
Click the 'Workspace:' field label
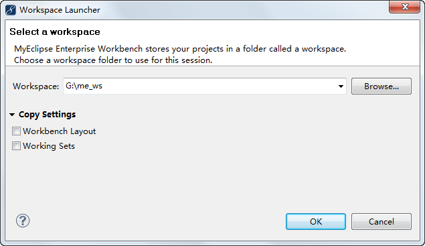35,86
